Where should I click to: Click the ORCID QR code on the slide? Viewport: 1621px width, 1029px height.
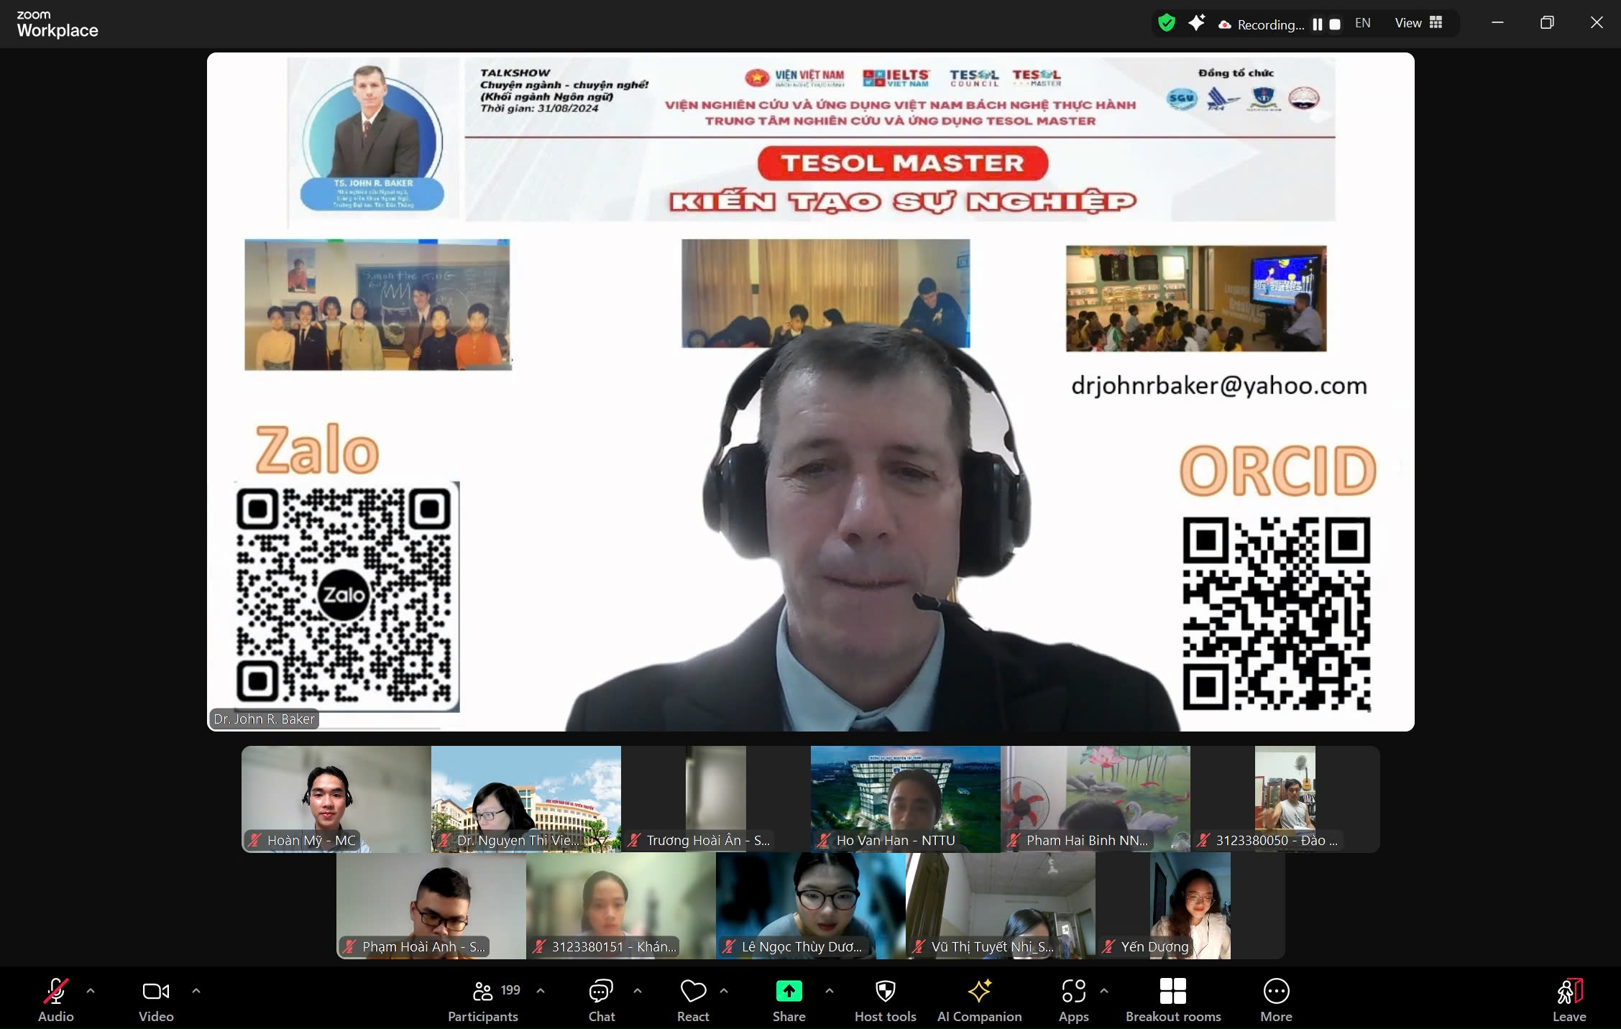(x=1277, y=614)
